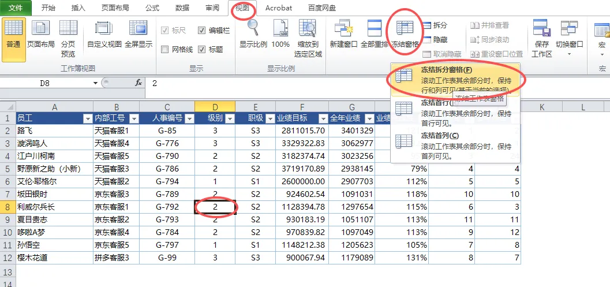Expand the Name Box dropdown arrow
This screenshot has width=610, height=287.
[x=95, y=83]
